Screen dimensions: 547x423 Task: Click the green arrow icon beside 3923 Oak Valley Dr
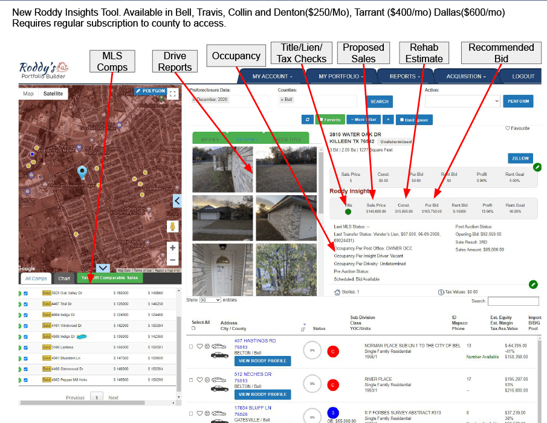pos(20,293)
